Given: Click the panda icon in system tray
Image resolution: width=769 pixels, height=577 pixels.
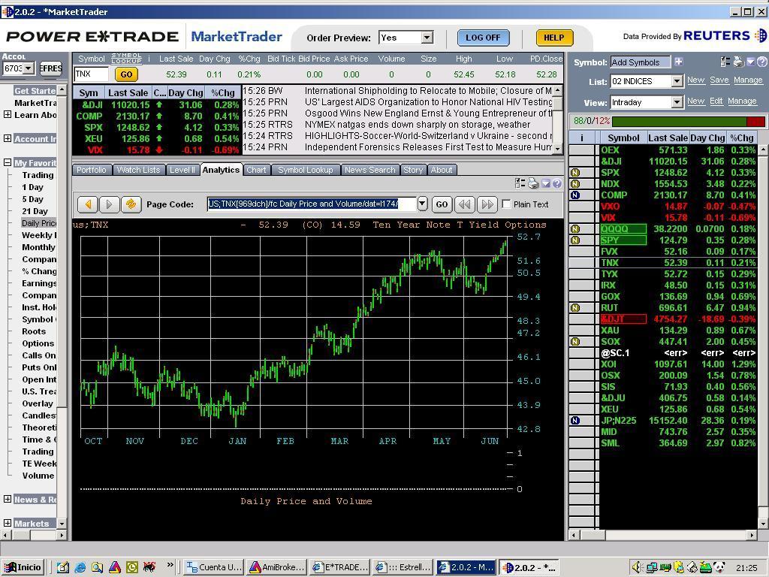Looking at the screenshot, I should [719, 568].
